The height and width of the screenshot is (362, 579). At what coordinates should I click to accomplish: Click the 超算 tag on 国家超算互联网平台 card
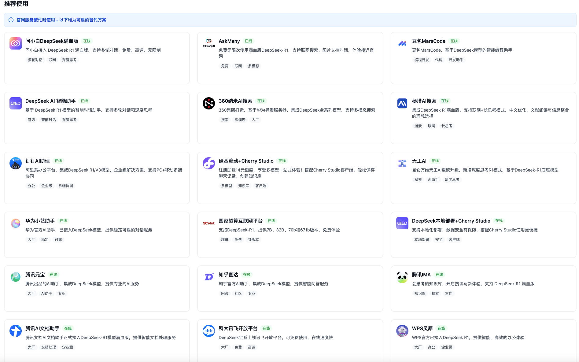coord(225,240)
